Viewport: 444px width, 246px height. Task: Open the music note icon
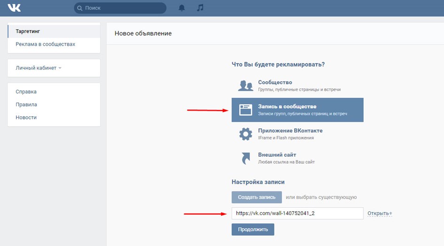[200, 8]
